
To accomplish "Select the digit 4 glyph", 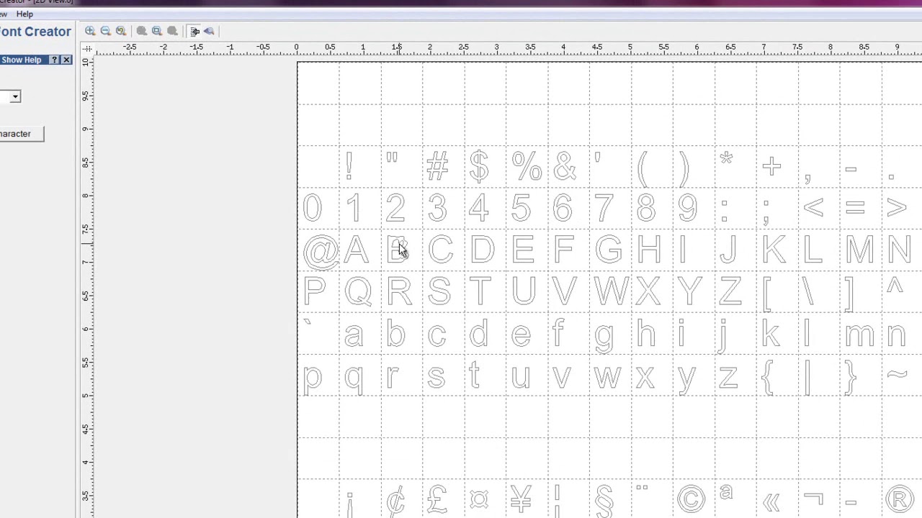I will [x=478, y=208].
